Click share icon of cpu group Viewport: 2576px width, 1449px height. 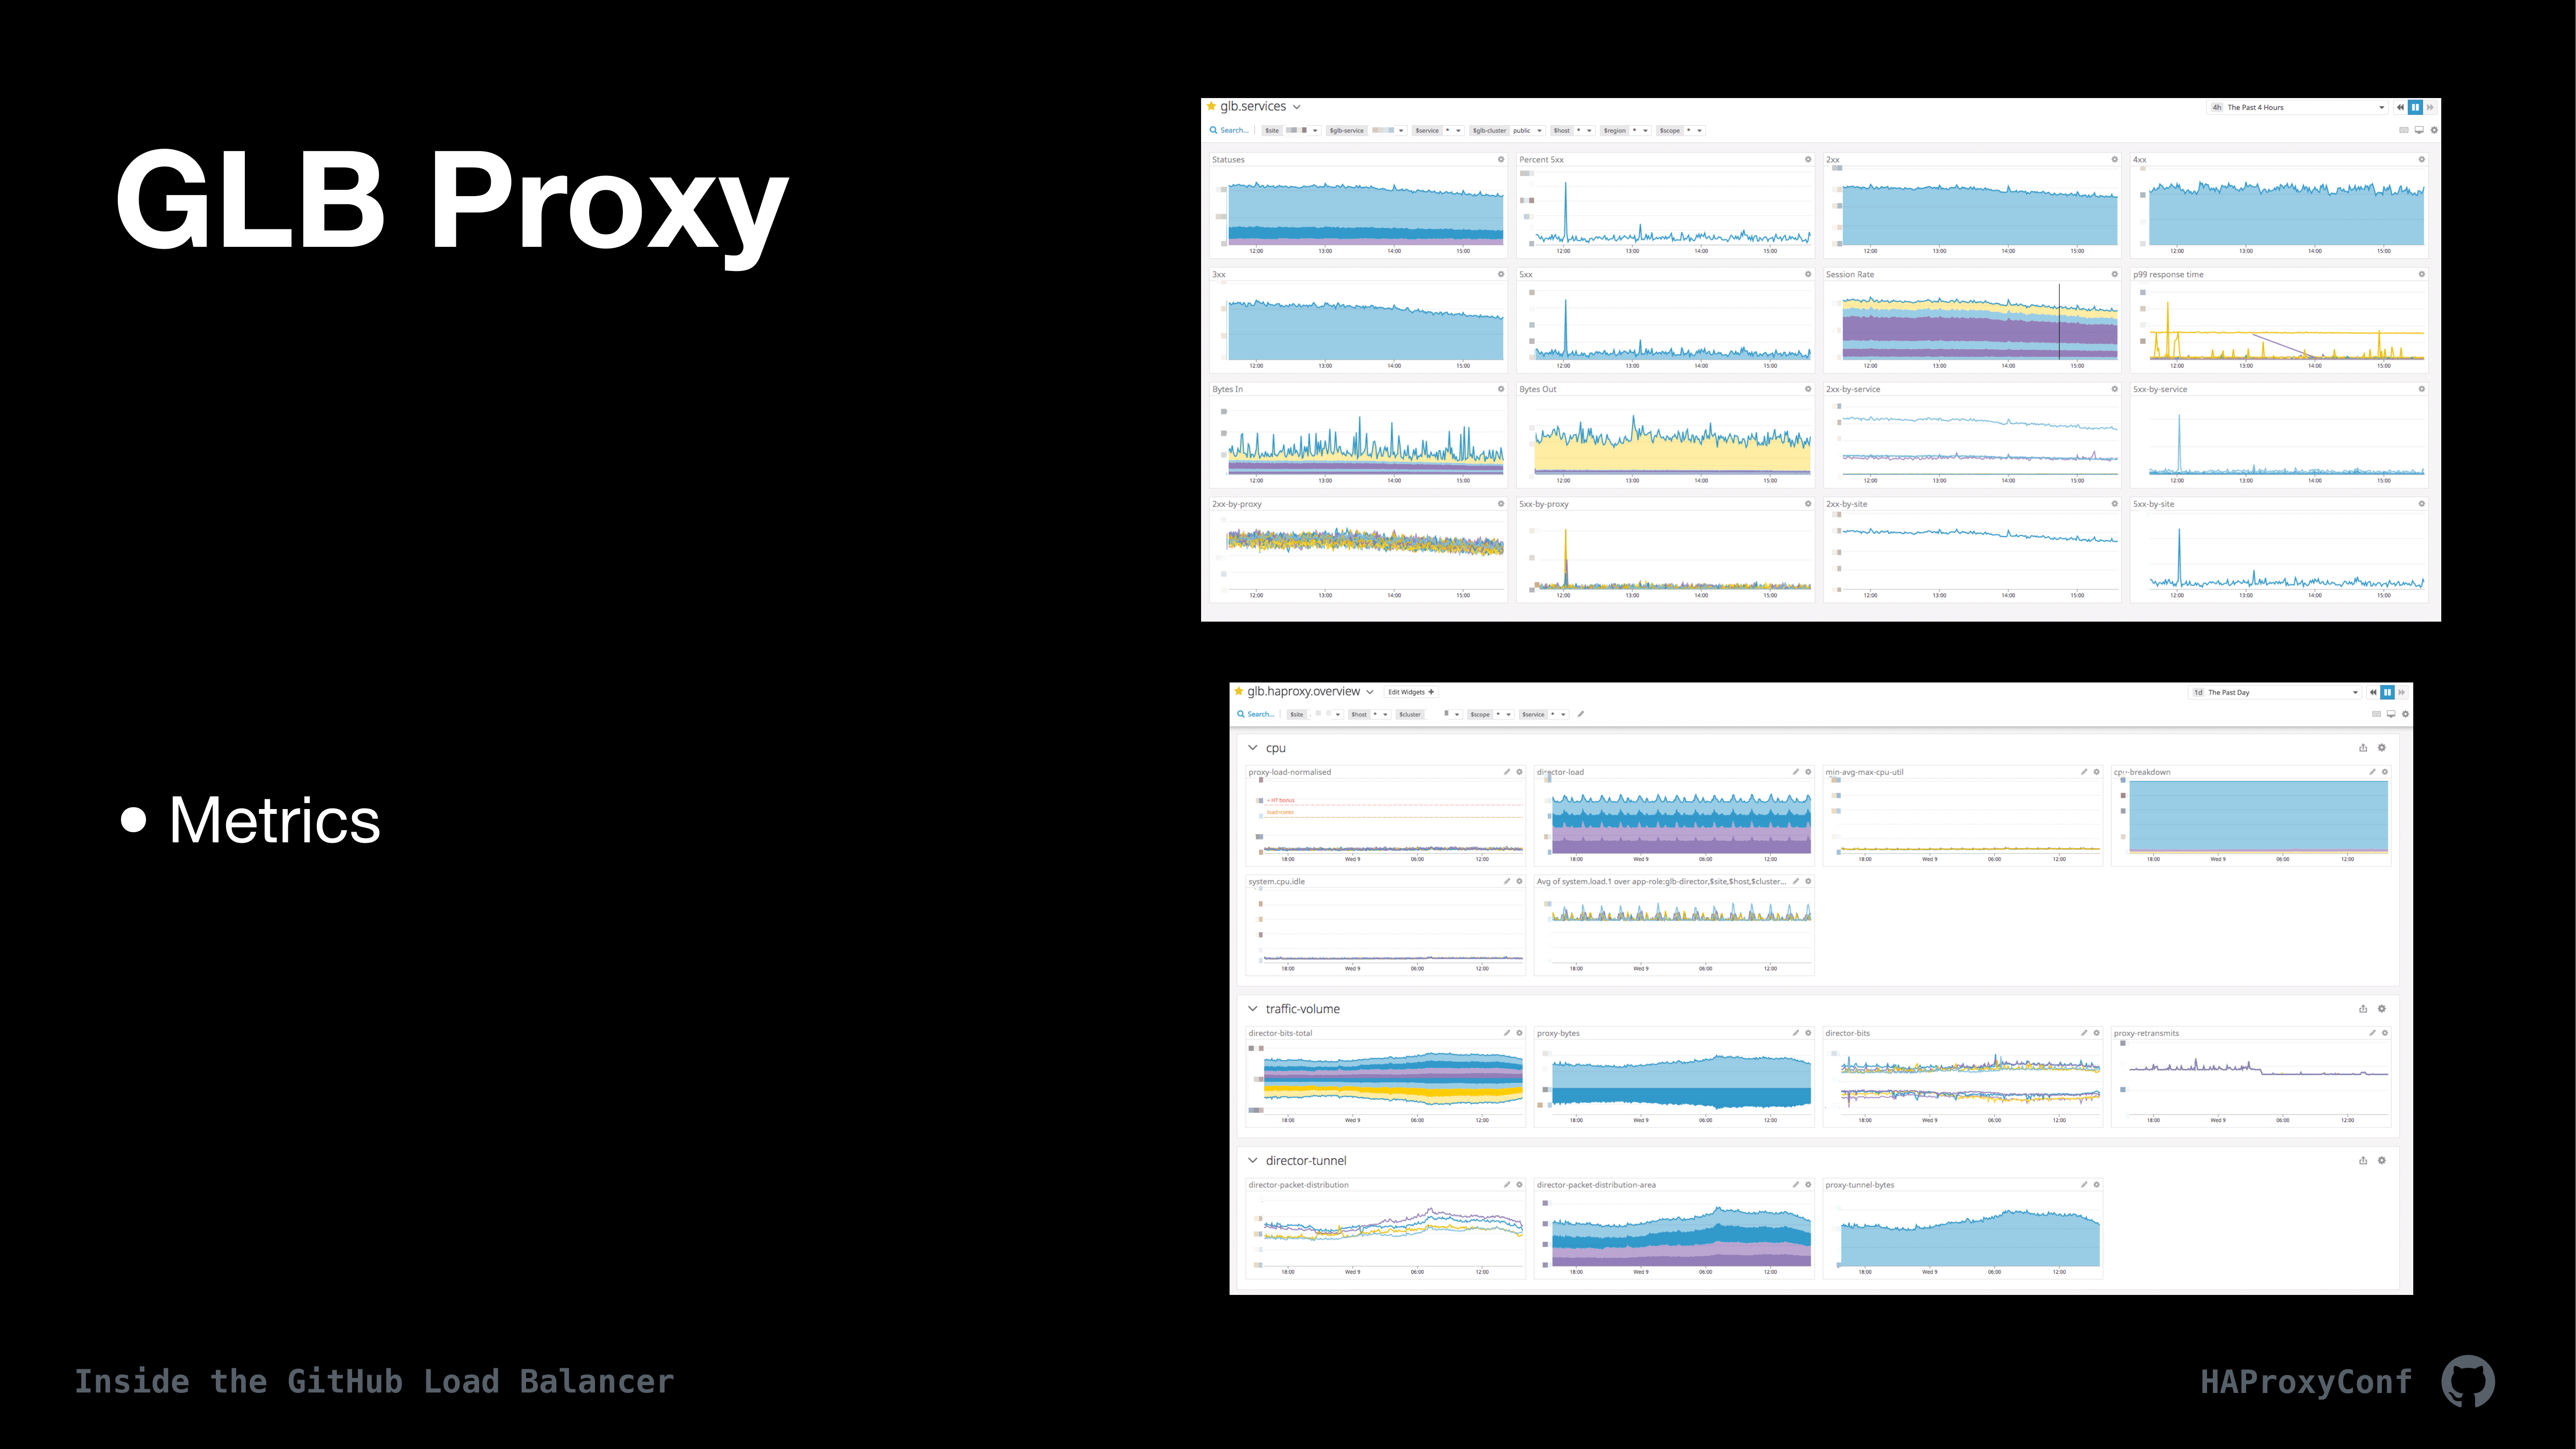pos(2363,748)
